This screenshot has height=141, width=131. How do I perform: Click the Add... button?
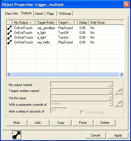39,123
